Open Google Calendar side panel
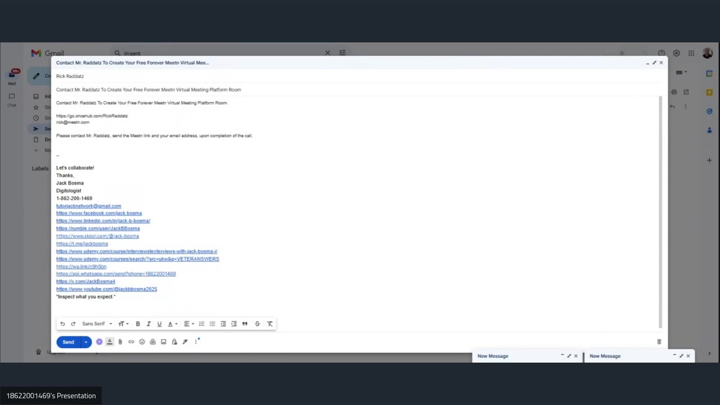The height and width of the screenshot is (405, 720). (x=709, y=74)
